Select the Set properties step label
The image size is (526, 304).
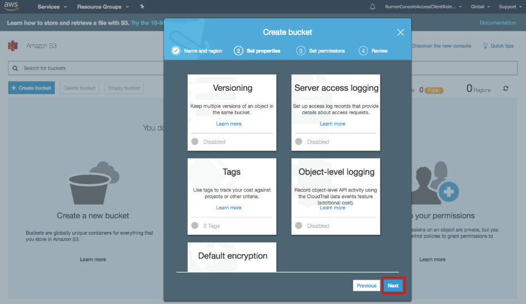(264, 51)
